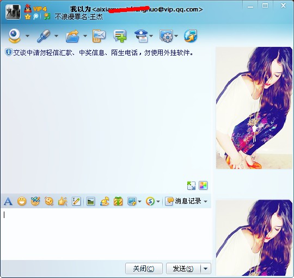
Task: Click the green music notes icon
Action: pyautogui.click(x=47, y=16)
